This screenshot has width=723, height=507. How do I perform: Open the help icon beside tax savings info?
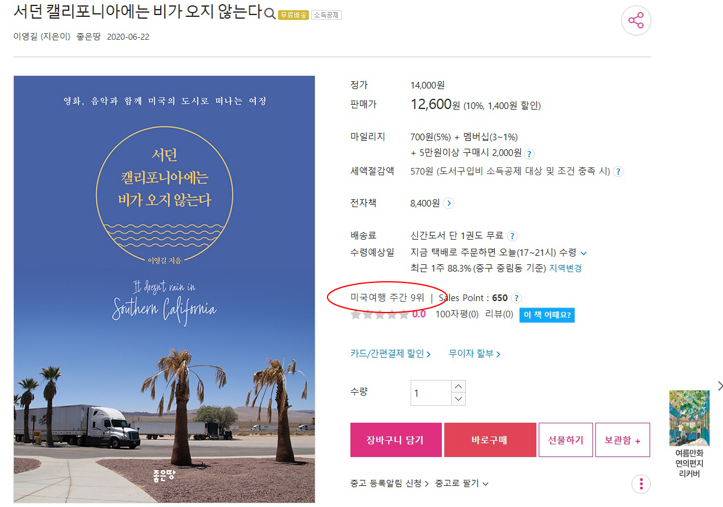point(618,172)
